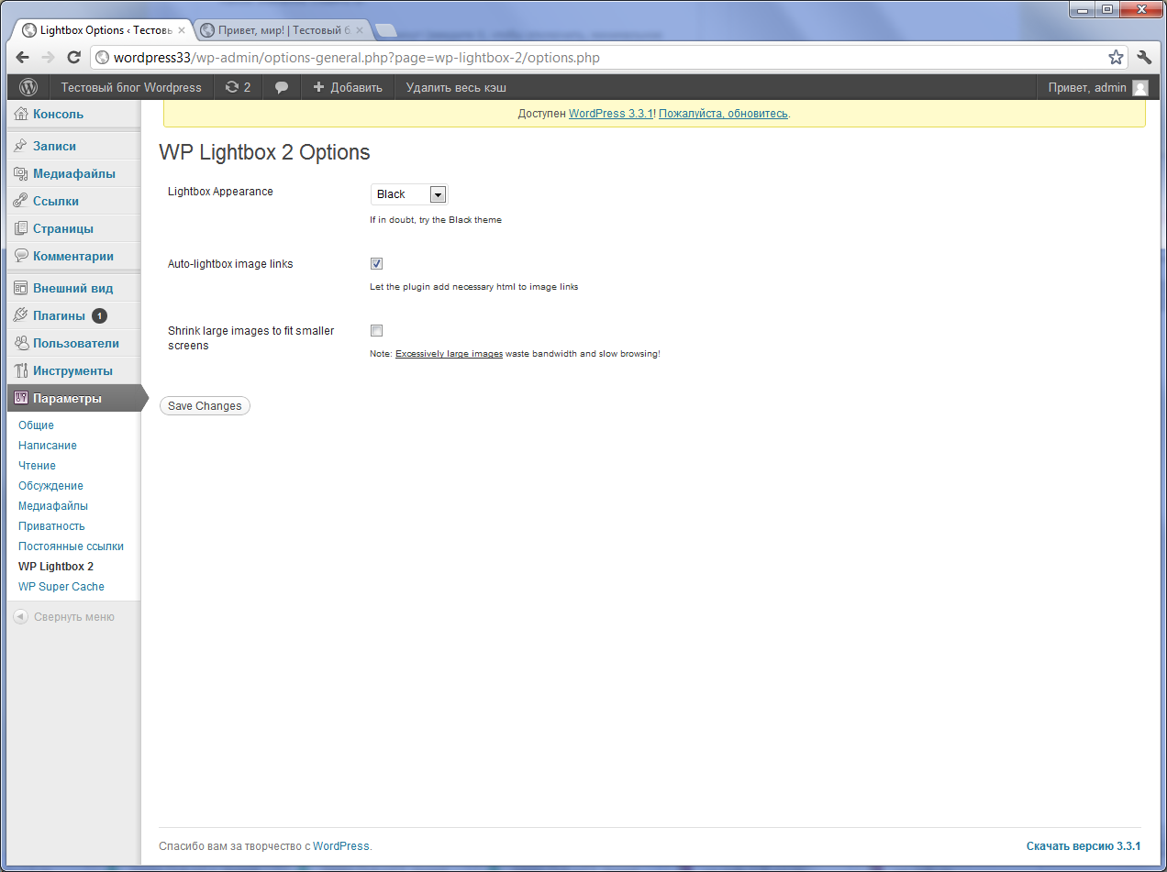Image resolution: width=1167 pixels, height=872 pixels.
Task: Reload the page with the refresh icon
Action: tap(74, 57)
